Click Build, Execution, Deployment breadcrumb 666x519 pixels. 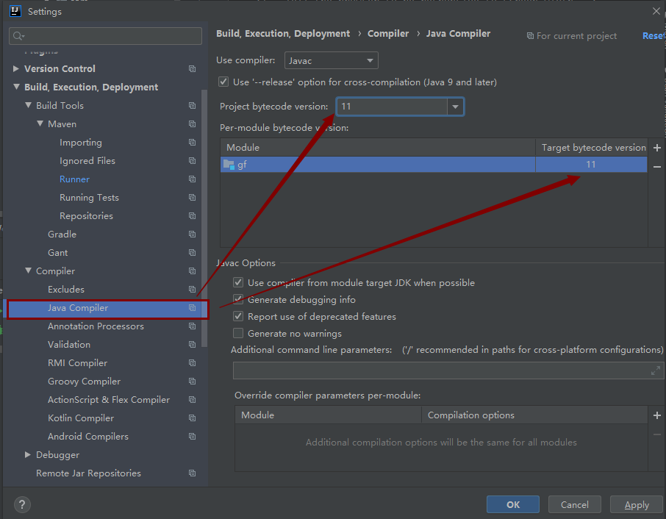pos(283,34)
